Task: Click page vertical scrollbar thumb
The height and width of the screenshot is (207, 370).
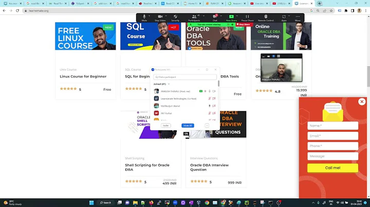Action: [x=368, y=76]
